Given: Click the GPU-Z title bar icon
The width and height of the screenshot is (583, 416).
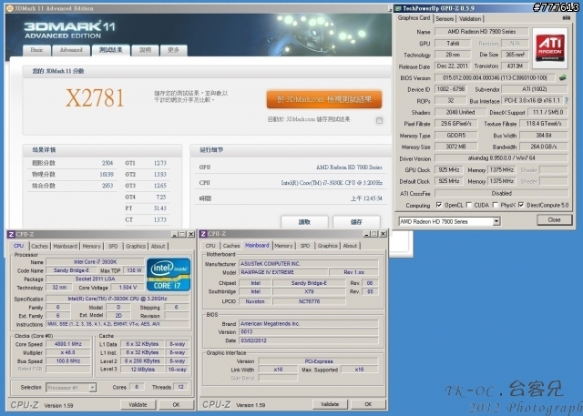Looking at the screenshot, I should click(x=398, y=8).
